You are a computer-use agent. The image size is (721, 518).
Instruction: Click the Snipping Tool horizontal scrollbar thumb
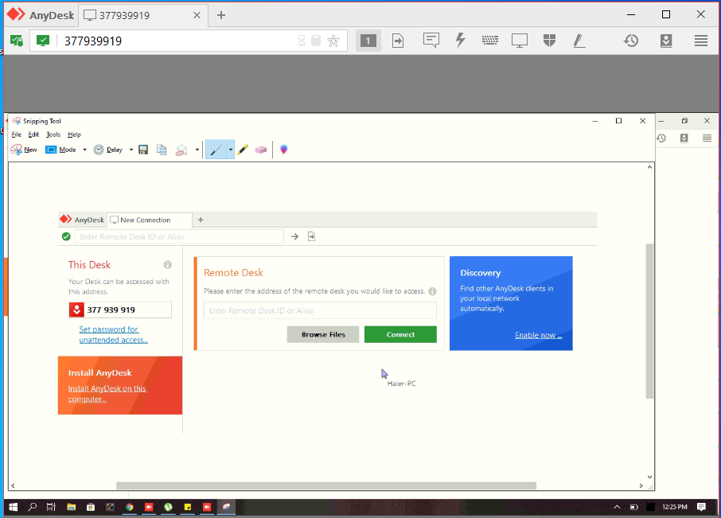click(x=326, y=486)
